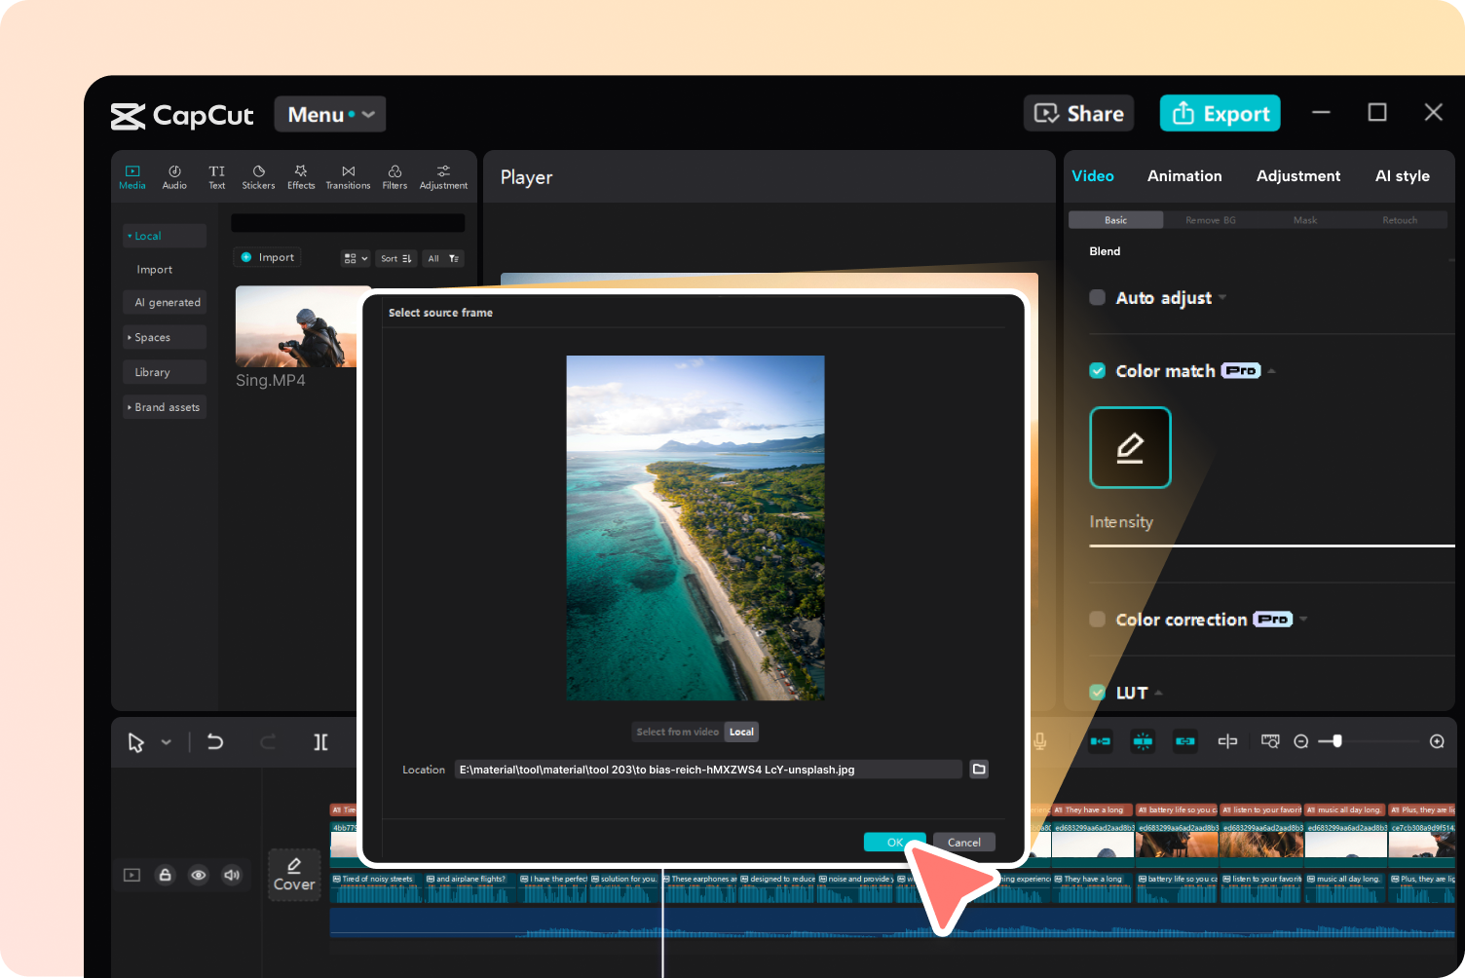Image resolution: width=1465 pixels, height=978 pixels.
Task: Toggle the main track magnet icon
Action: point(1101,741)
